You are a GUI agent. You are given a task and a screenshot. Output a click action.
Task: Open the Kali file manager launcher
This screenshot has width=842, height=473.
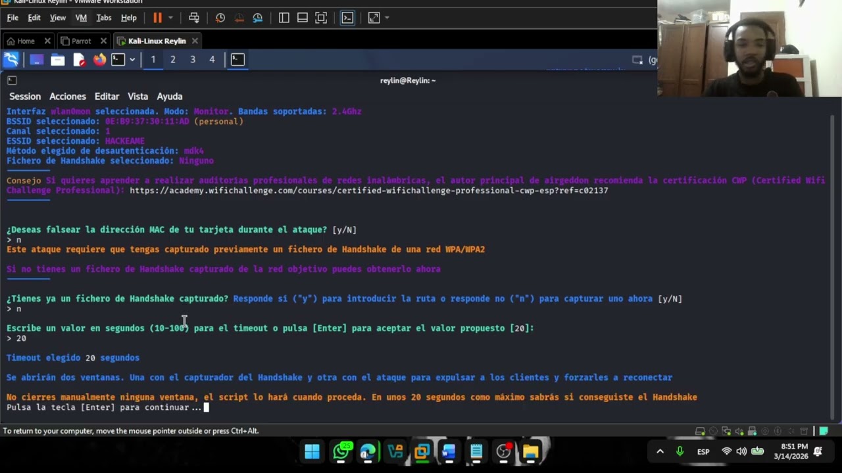click(58, 60)
